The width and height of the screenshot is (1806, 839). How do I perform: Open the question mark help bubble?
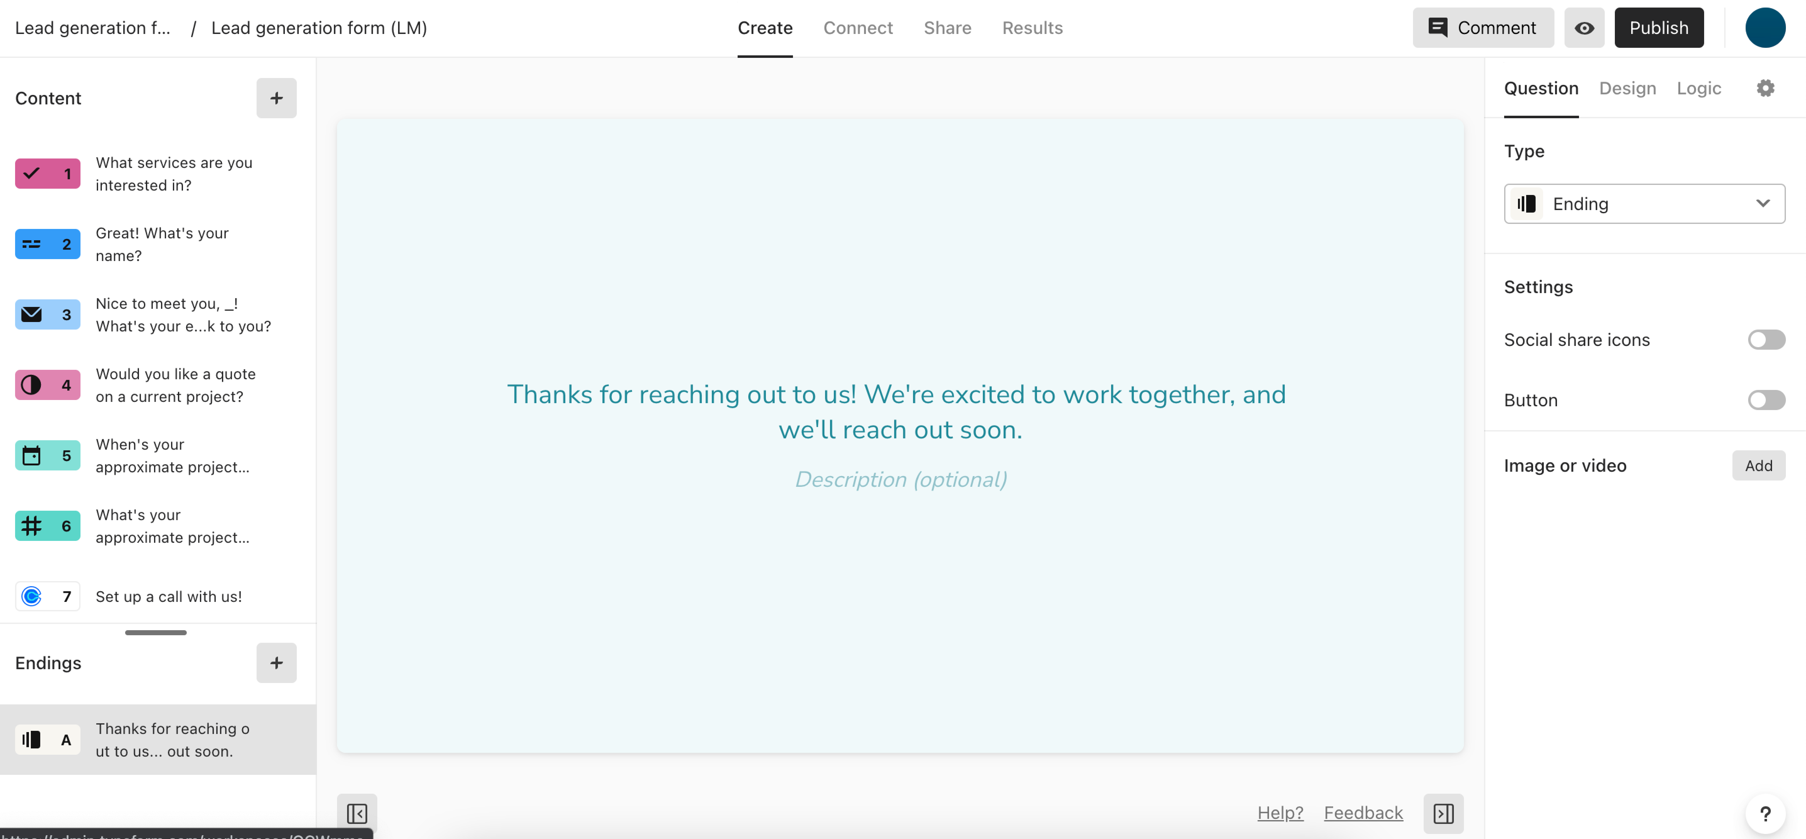coord(1765,813)
